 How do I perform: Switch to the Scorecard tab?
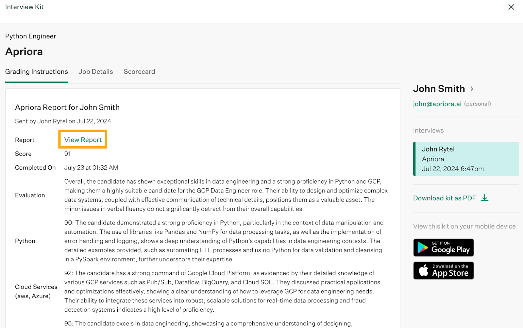pyautogui.click(x=139, y=72)
